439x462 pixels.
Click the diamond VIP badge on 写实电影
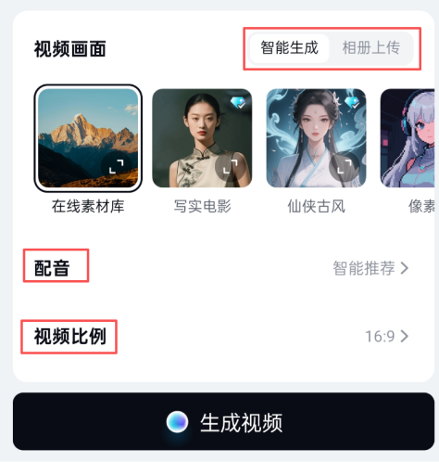238,102
